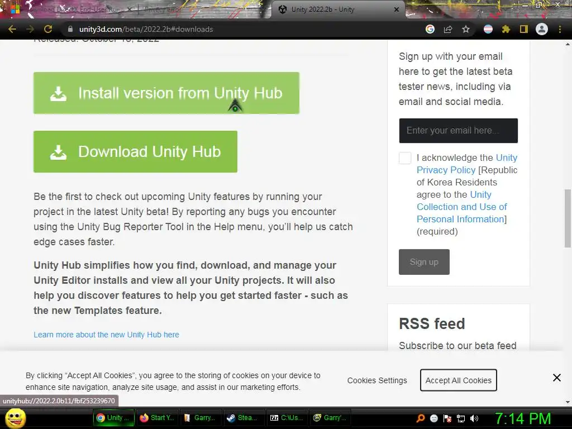Go back using the browser back arrow
This screenshot has width=572, height=429.
tap(12, 29)
